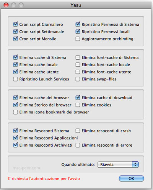The width and height of the screenshot is (153, 190).
Task: Uncheck Cron script Giornaliero checkbox
Action: tap(15, 25)
